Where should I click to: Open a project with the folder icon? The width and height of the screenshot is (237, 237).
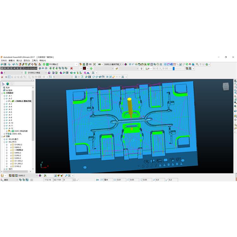click(2, 64)
